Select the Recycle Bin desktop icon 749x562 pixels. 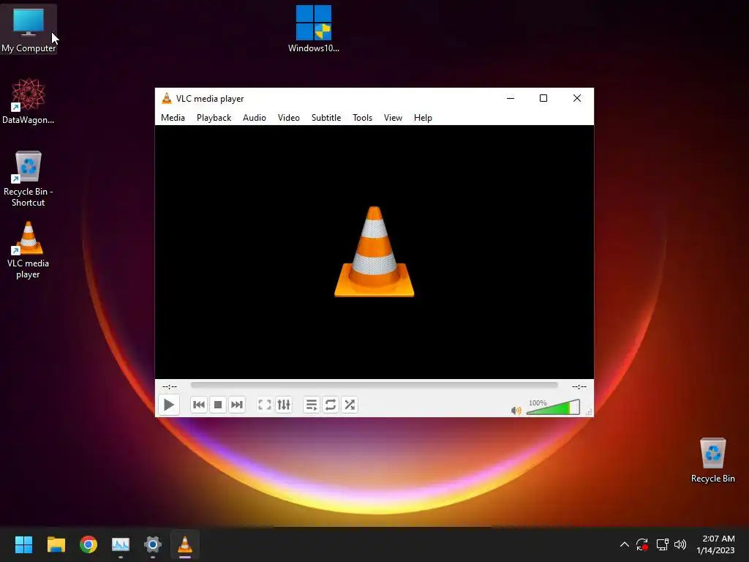click(x=712, y=461)
